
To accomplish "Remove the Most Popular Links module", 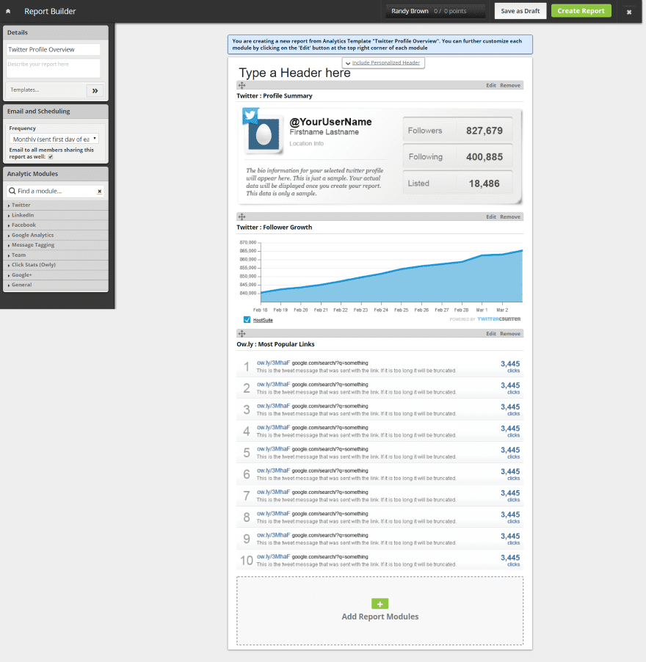I will (x=510, y=333).
